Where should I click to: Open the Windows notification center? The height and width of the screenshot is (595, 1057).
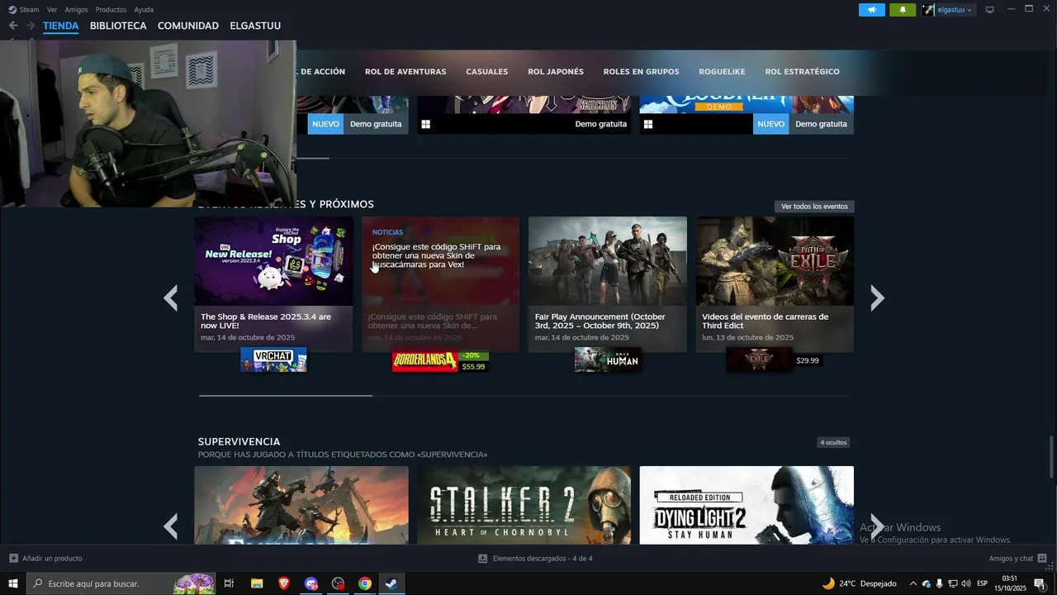point(1040,583)
